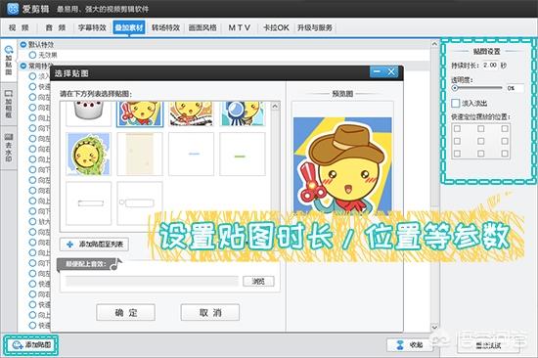Select the magnifying glass character sticker

click(243, 113)
